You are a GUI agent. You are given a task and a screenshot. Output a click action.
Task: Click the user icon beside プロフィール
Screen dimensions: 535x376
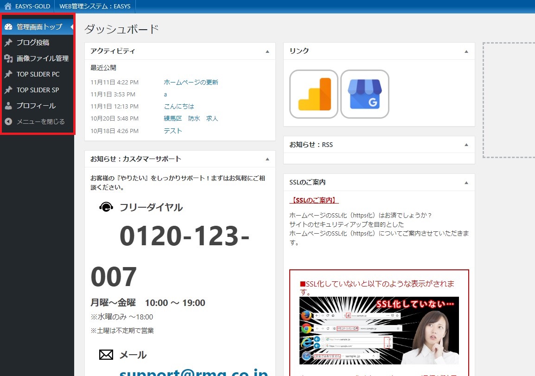(x=8, y=106)
